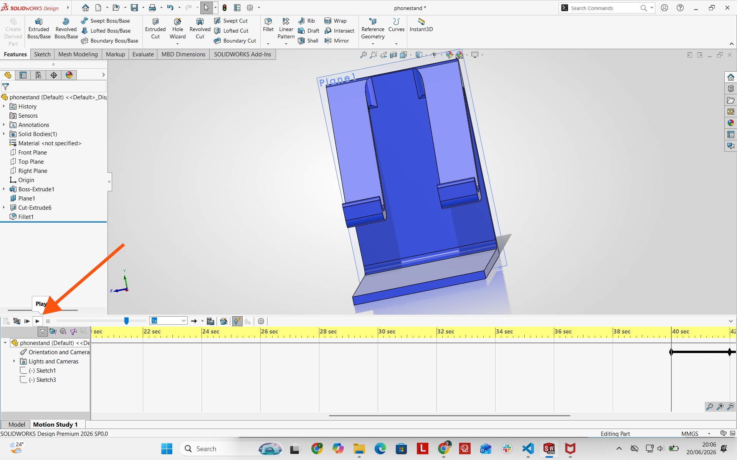Screen dimensions: 737x460
Task: Click the playback position slider handle
Action: pos(126,321)
